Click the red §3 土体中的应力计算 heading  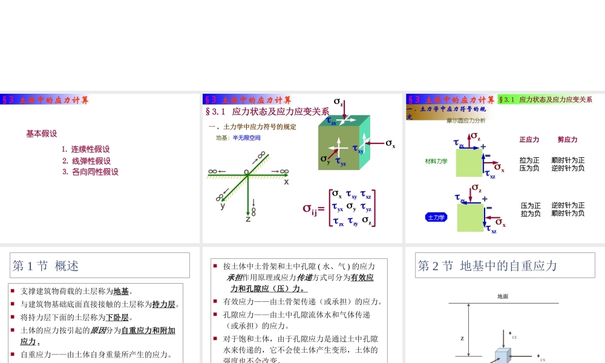coord(44,99)
